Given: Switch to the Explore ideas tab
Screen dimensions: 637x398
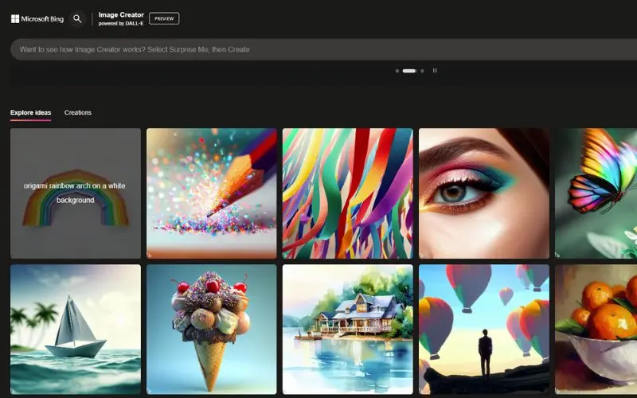Looking at the screenshot, I should pos(31,113).
